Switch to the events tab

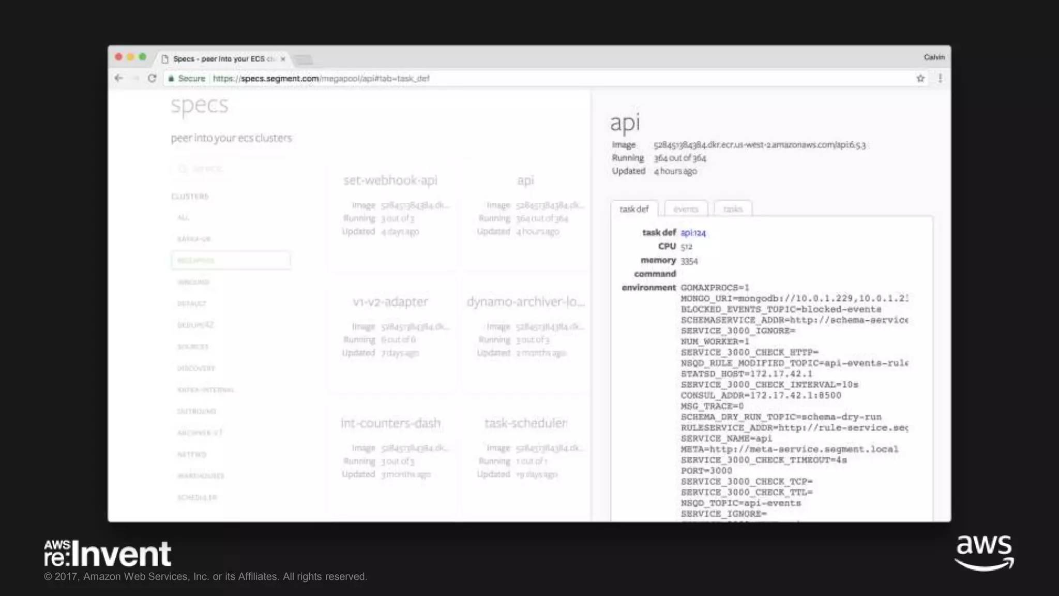tap(686, 209)
